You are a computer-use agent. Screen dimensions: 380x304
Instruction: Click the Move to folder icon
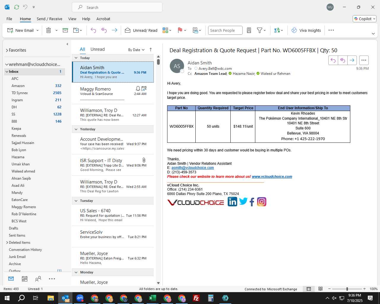pyautogui.click(x=76, y=30)
